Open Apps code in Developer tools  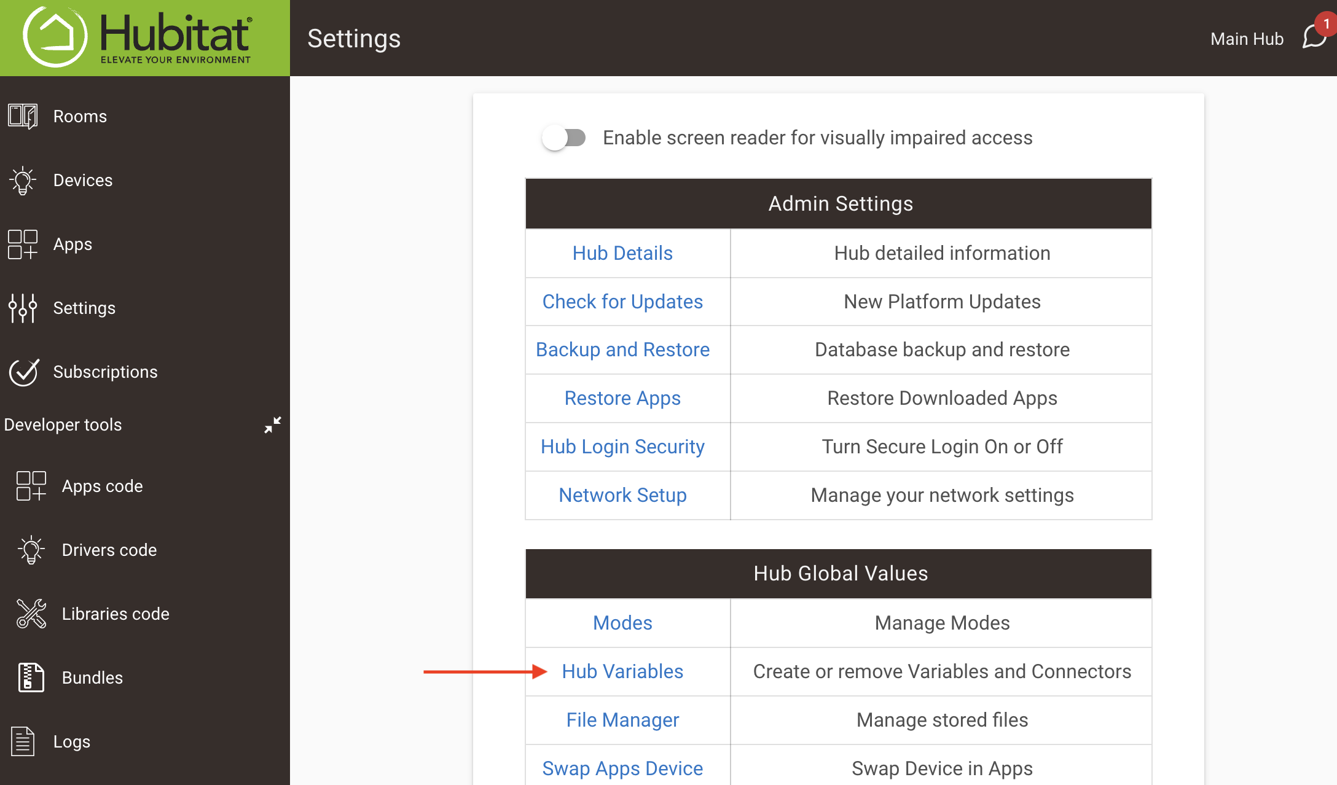pyautogui.click(x=103, y=486)
